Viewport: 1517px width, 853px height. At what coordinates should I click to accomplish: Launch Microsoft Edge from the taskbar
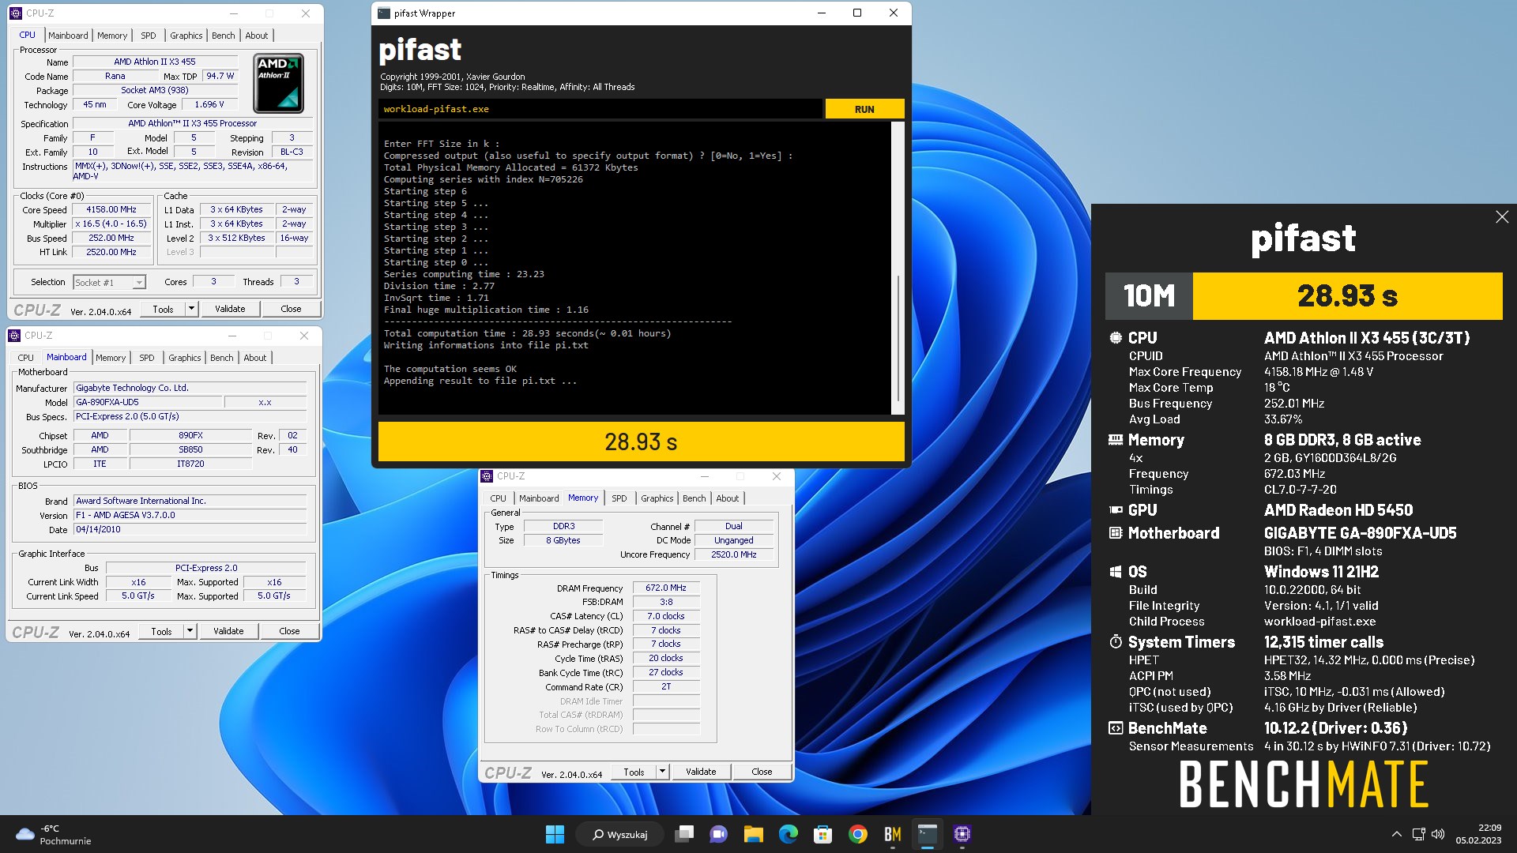788,834
